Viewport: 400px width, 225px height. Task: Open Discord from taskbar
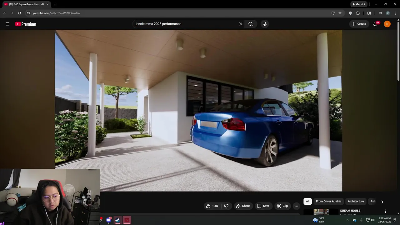tap(108, 220)
